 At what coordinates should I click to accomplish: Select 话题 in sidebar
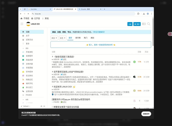(32, 32)
